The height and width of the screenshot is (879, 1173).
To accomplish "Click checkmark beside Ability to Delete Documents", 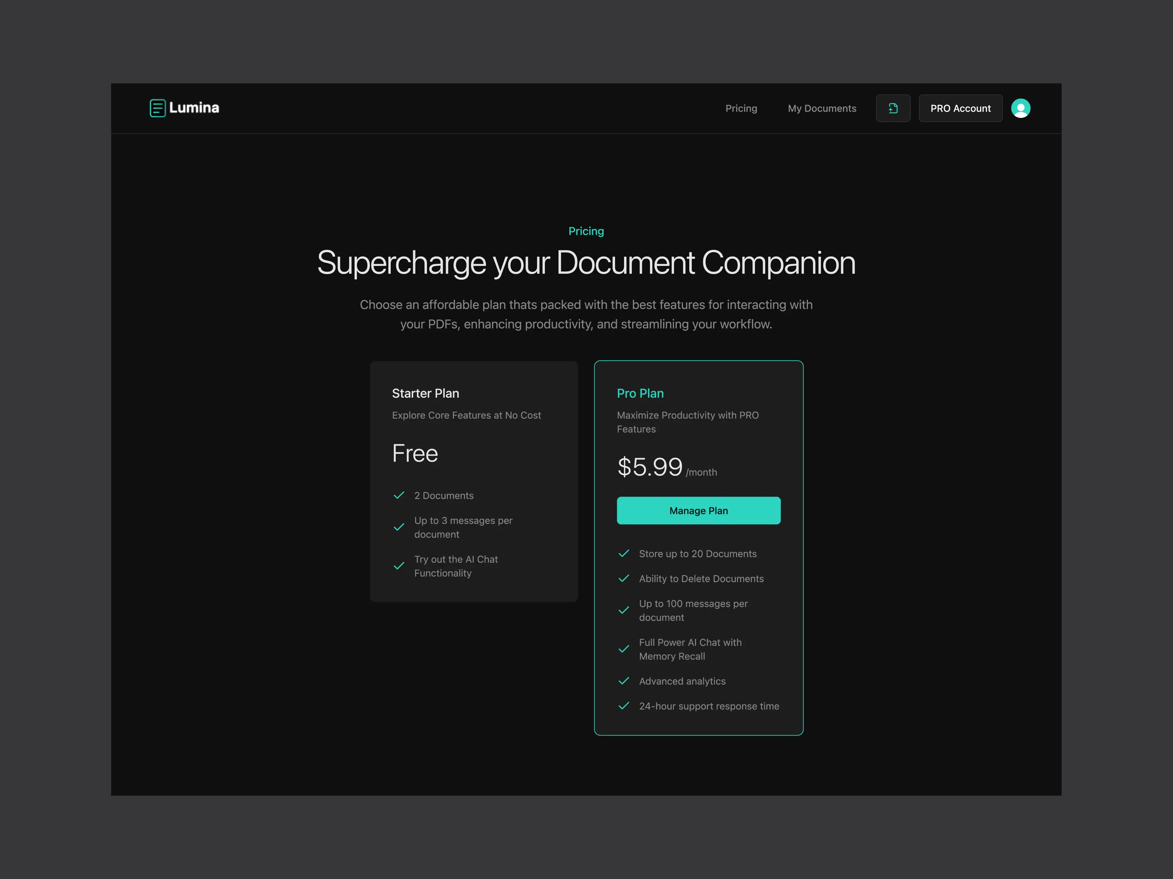I will pyautogui.click(x=624, y=579).
